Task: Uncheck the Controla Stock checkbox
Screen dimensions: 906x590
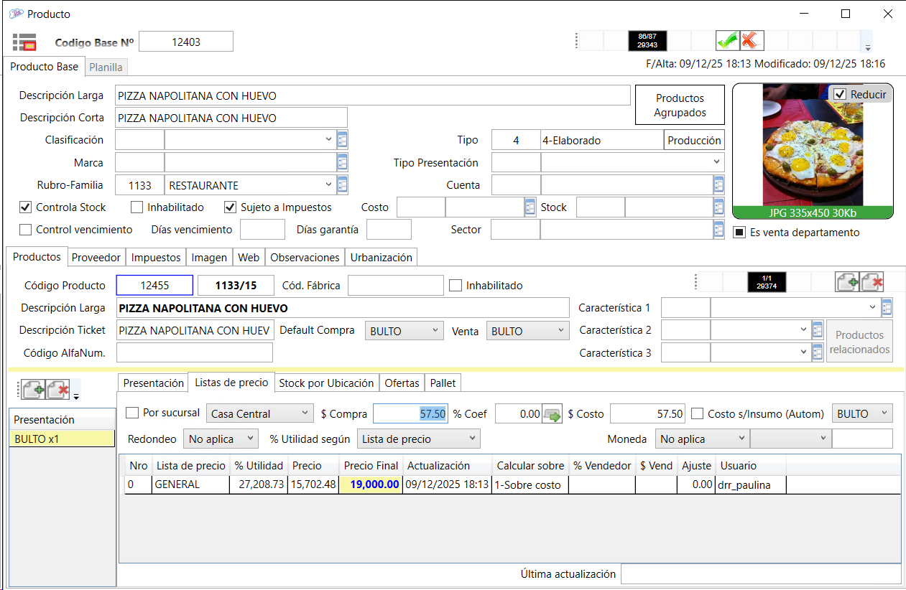Action: 26,207
